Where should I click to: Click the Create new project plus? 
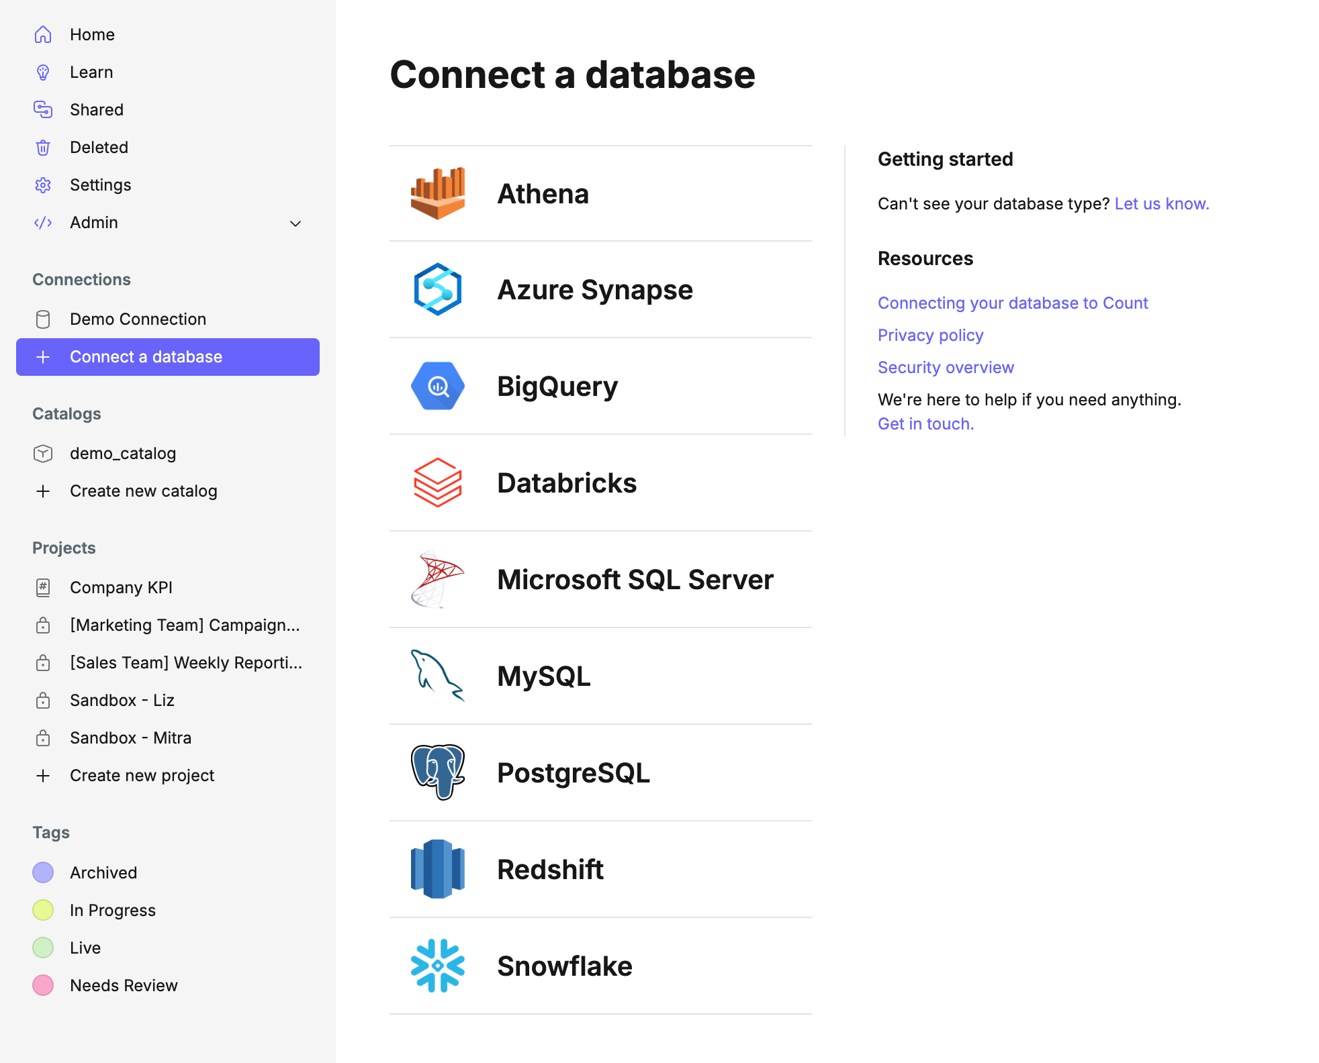coord(43,776)
